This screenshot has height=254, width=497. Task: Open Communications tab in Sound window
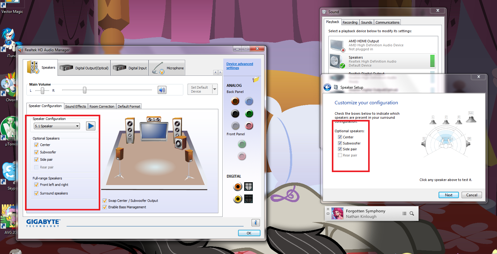coord(387,22)
